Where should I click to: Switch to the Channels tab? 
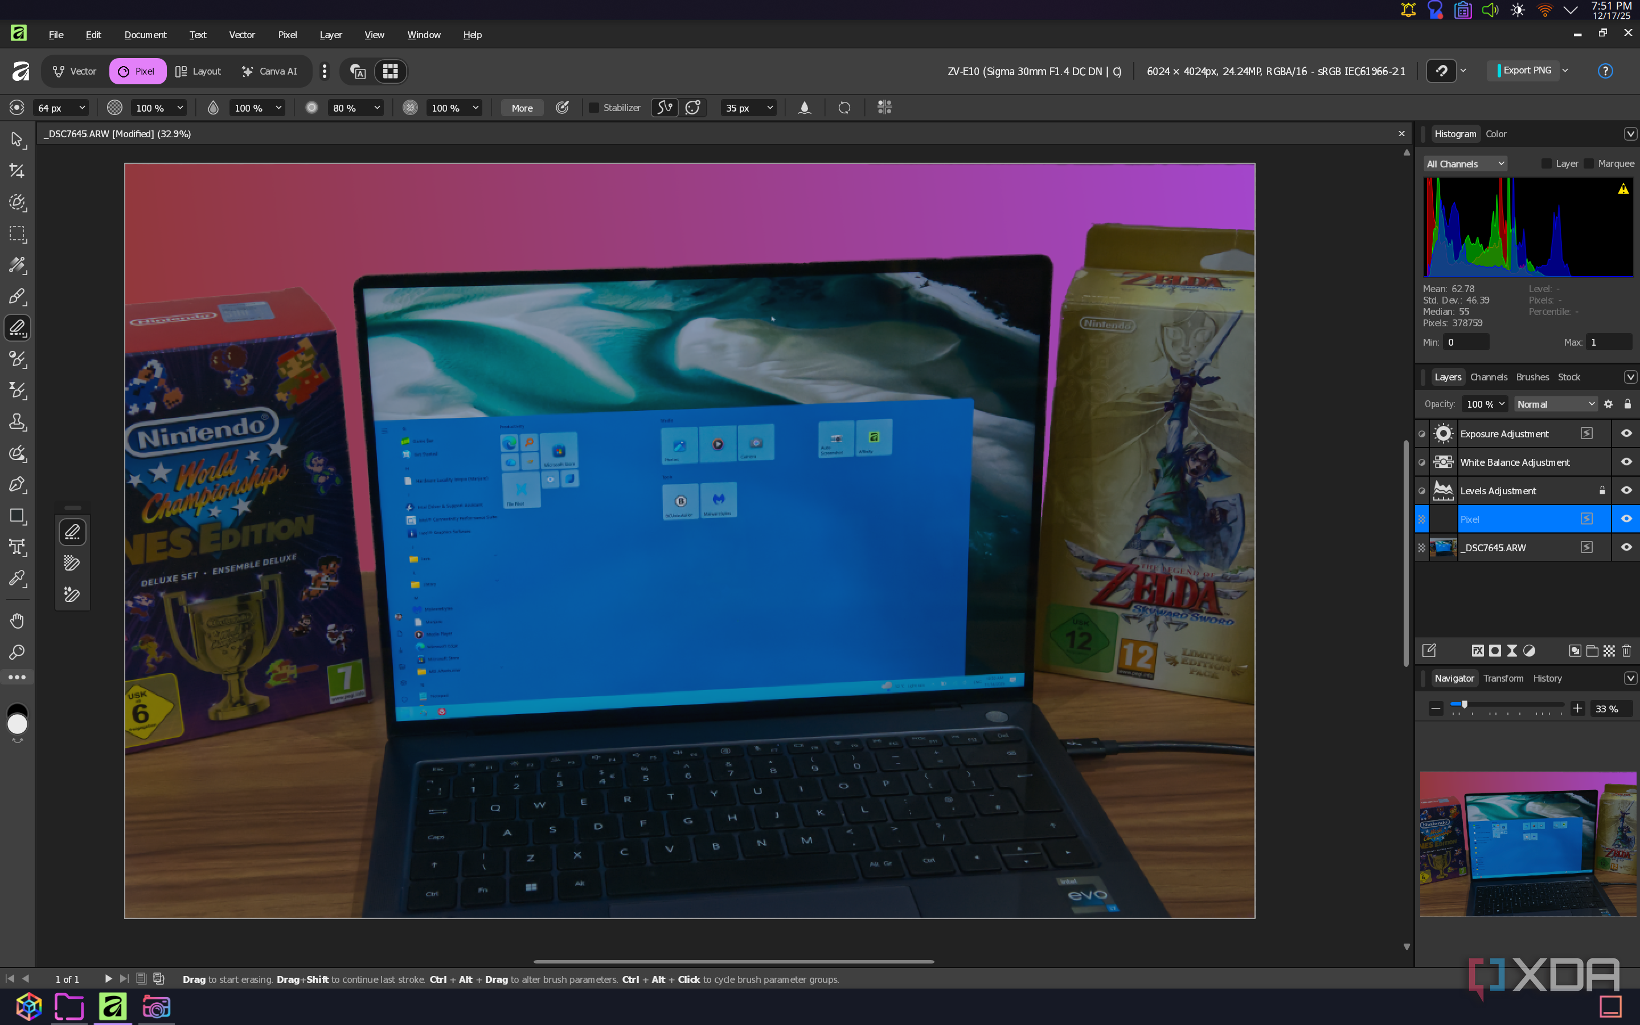[1488, 377]
